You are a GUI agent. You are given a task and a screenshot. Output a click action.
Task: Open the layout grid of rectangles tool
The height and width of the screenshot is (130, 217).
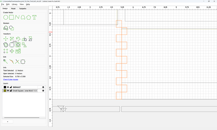(18, 51)
